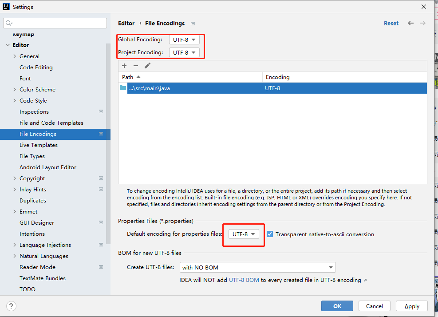
Task: Click the IntelliJ logo in title bar
Action: tap(6, 7)
